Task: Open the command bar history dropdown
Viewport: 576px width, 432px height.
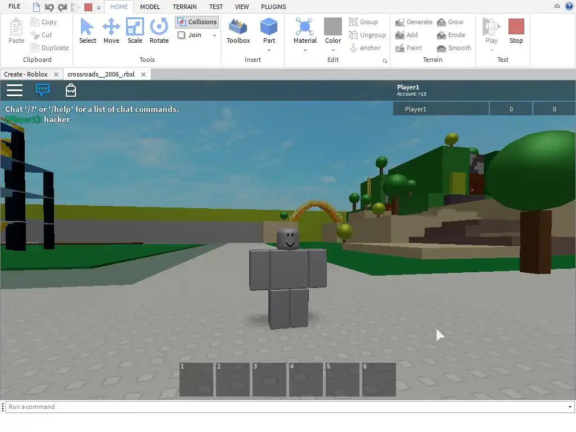Action: click(x=570, y=407)
